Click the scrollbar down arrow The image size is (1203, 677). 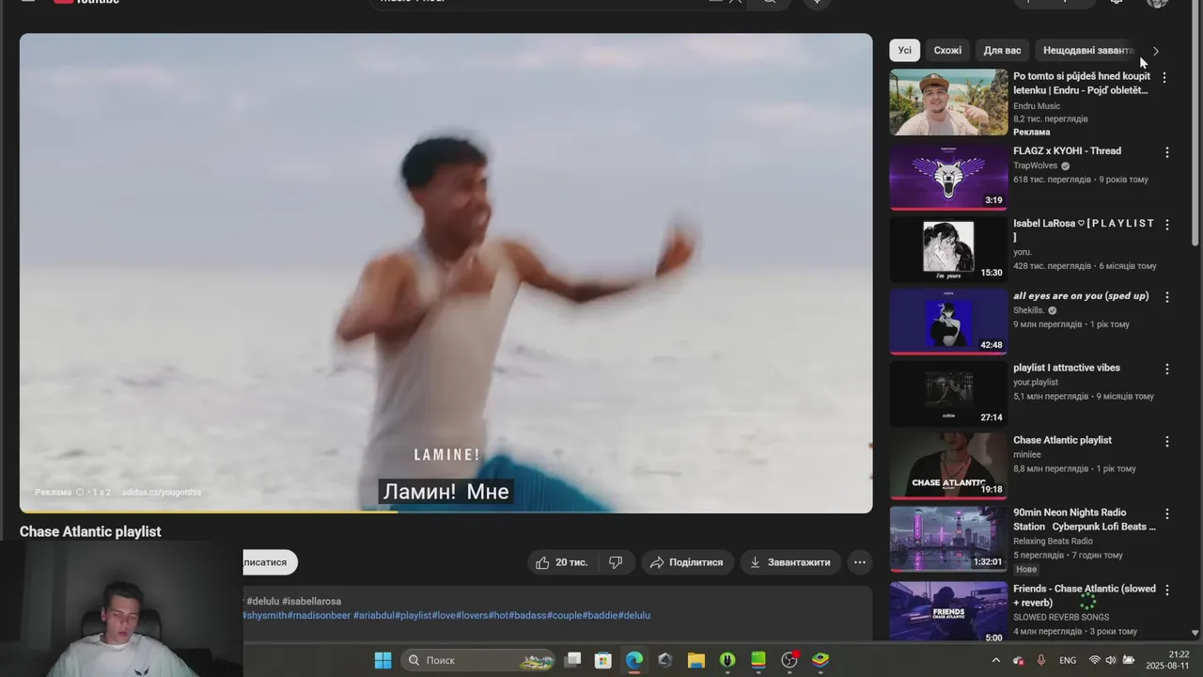tap(1195, 633)
